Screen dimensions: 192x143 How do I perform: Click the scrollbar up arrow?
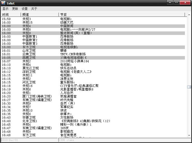click(189, 15)
